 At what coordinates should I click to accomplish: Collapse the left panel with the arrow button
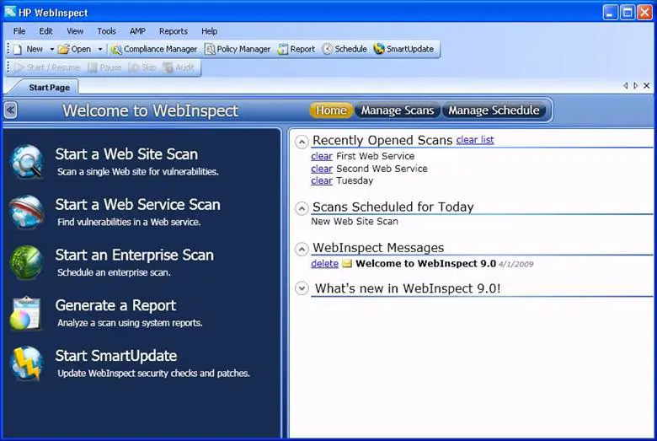click(x=10, y=110)
